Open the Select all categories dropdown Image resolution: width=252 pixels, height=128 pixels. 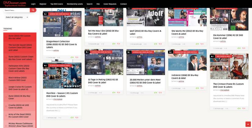click(x=17, y=17)
